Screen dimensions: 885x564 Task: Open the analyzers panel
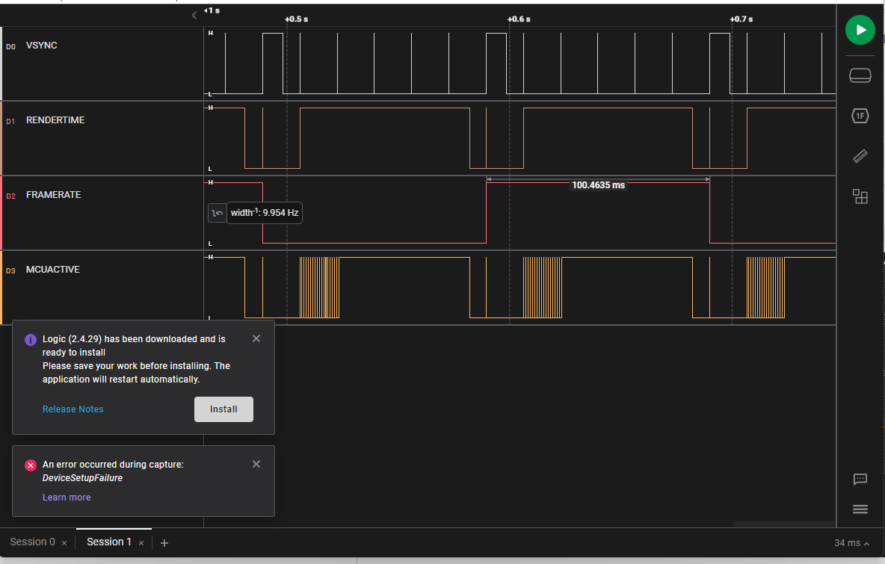click(860, 116)
